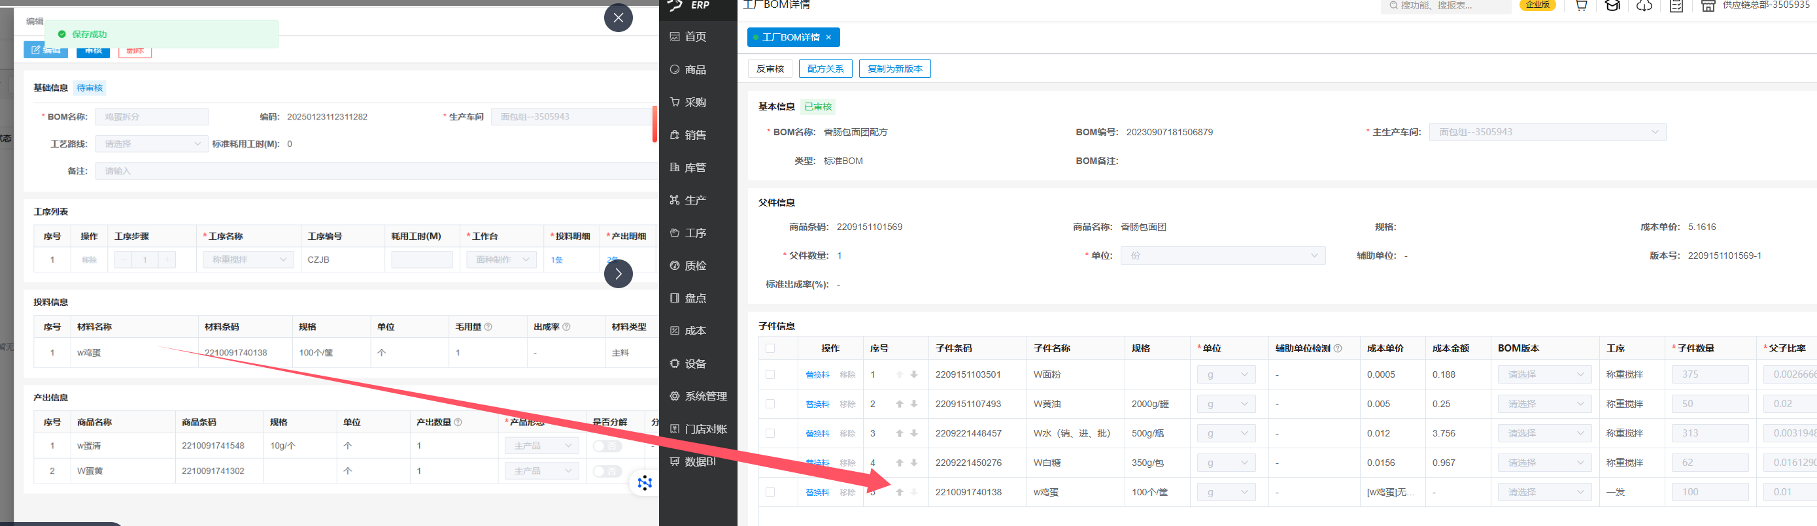1817x526 pixels.
Task: Click the round next-arrow button in the edit dialog
Action: (618, 274)
